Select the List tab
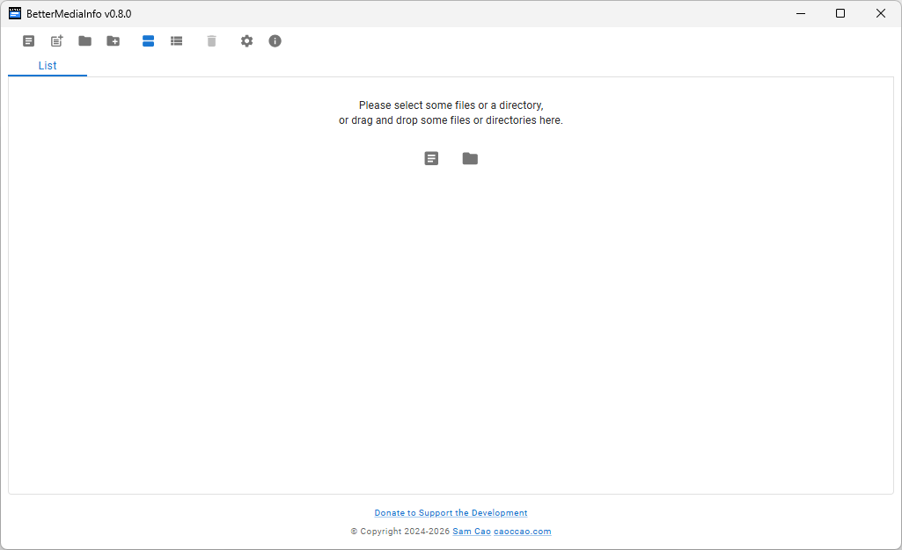902x550 pixels. 48,66
